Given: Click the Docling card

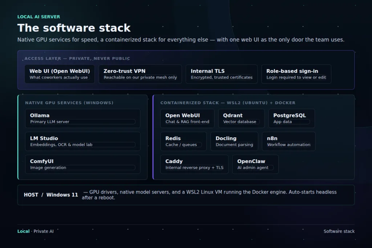Looking at the screenshot, I should coord(234,141).
